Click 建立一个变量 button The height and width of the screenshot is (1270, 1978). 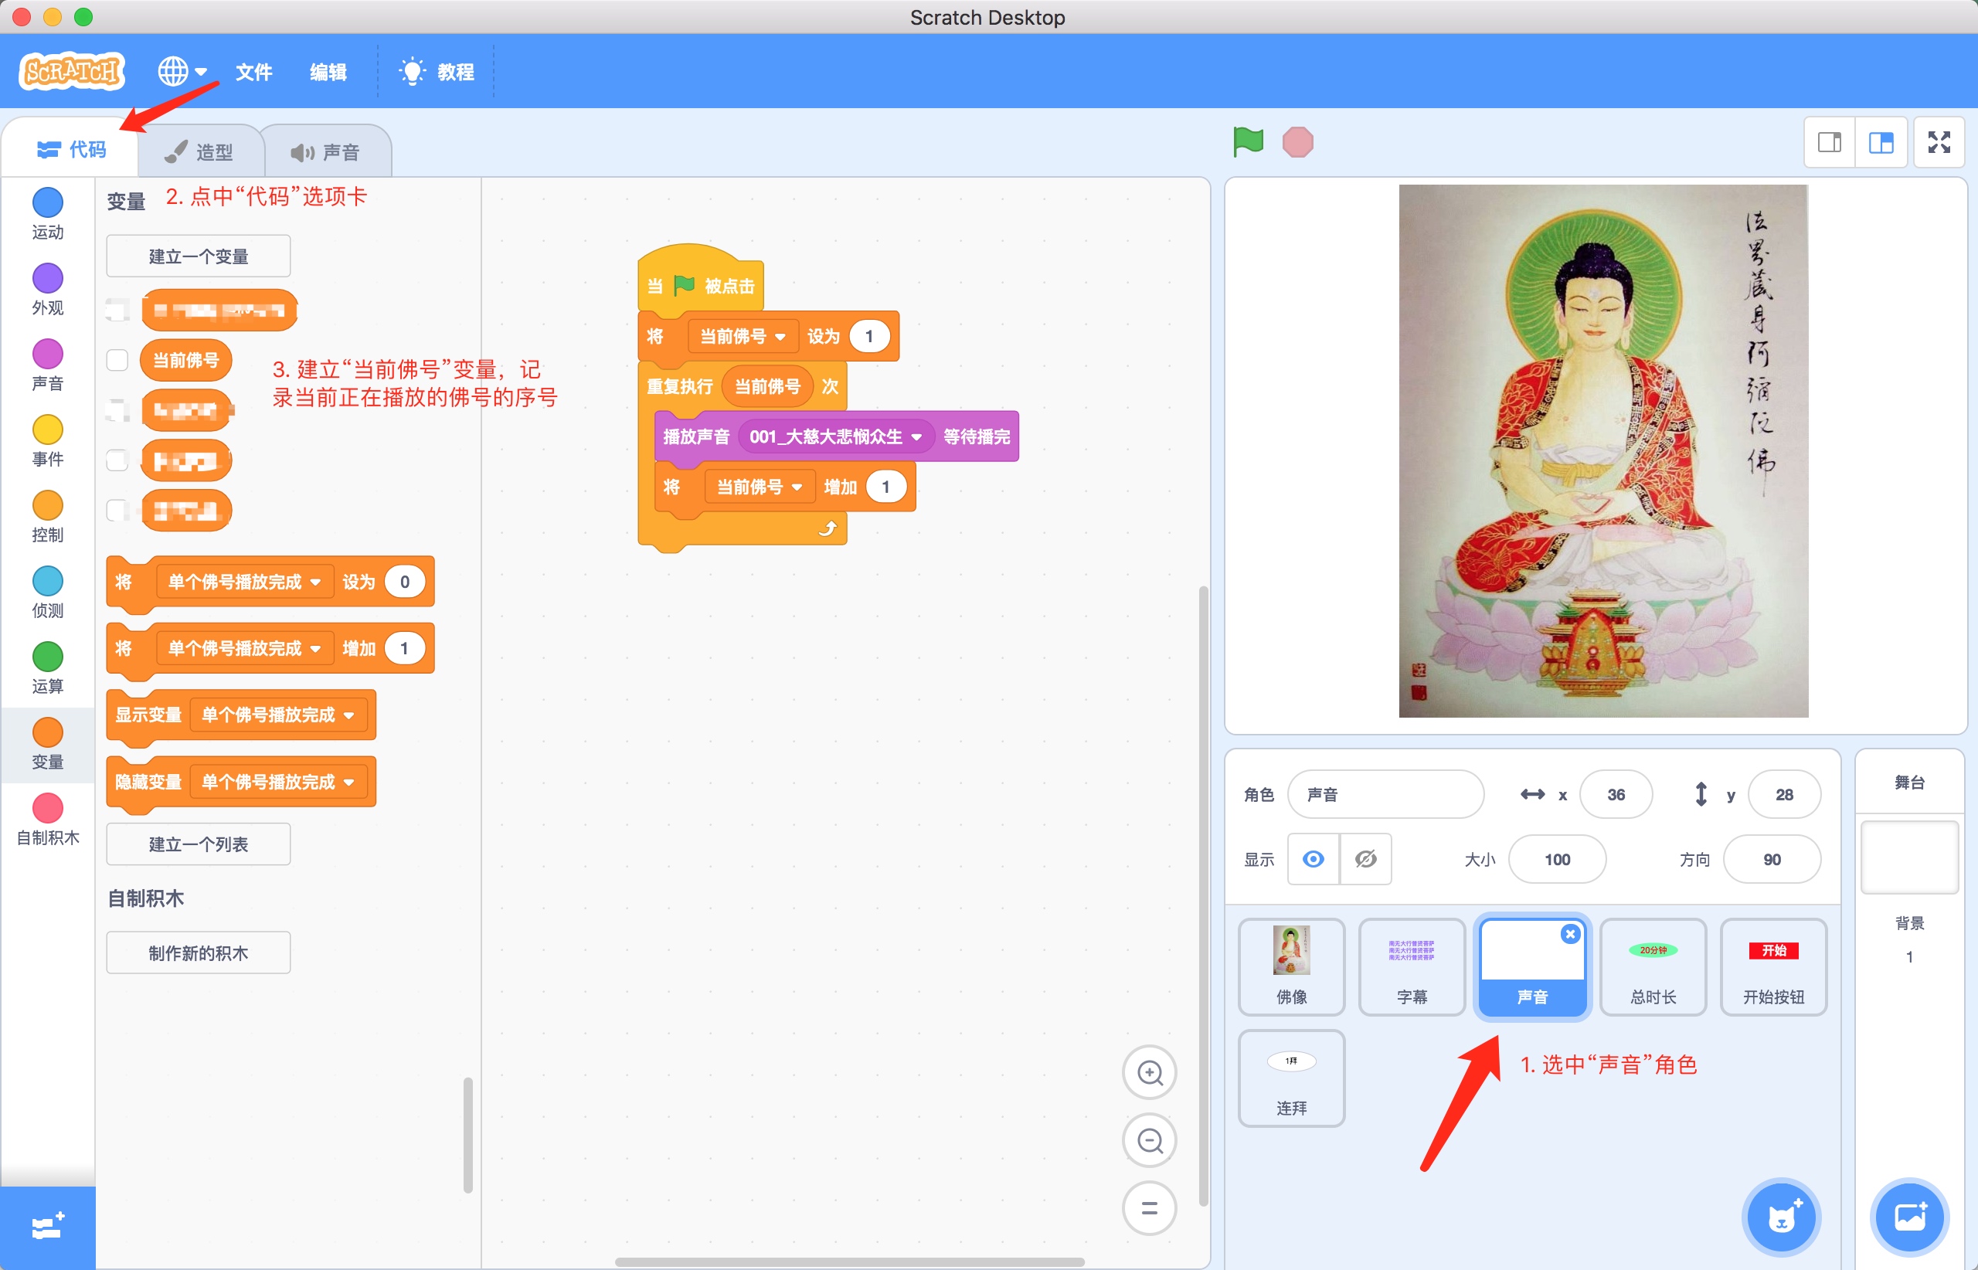(198, 256)
